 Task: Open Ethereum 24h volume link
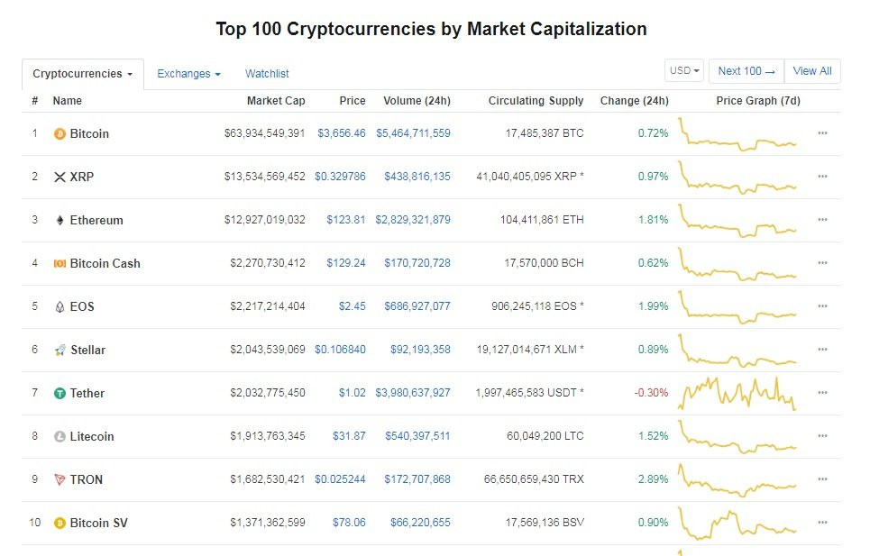point(413,220)
